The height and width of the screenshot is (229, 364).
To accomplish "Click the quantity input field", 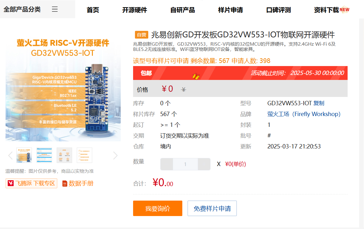I will pos(185,164).
